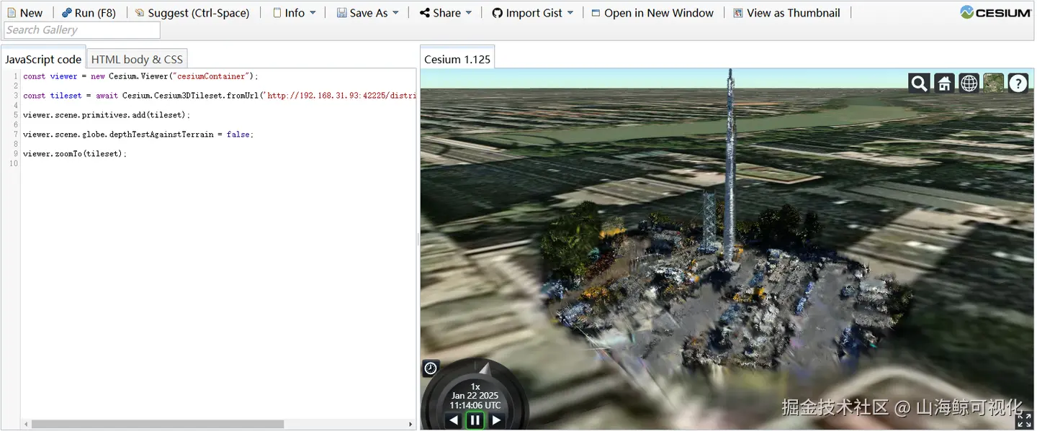This screenshot has width=1037, height=431.
Task: Click the Info document icon
Action: (x=277, y=13)
